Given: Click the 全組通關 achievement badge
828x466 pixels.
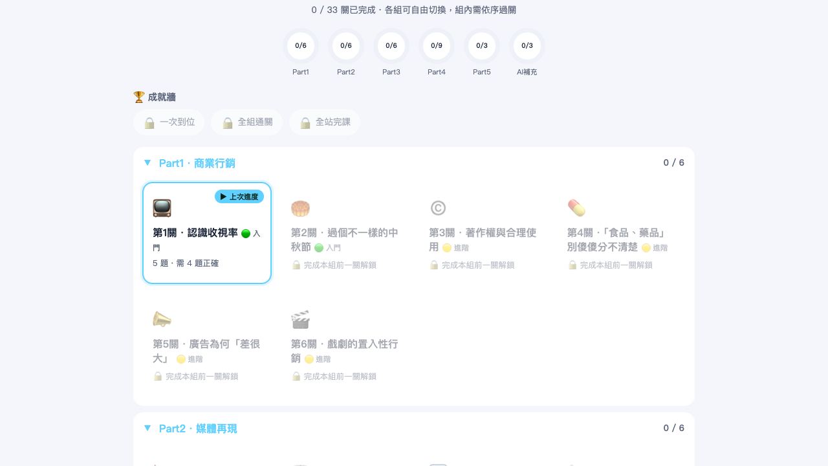Looking at the screenshot, I should click(246, 122).
